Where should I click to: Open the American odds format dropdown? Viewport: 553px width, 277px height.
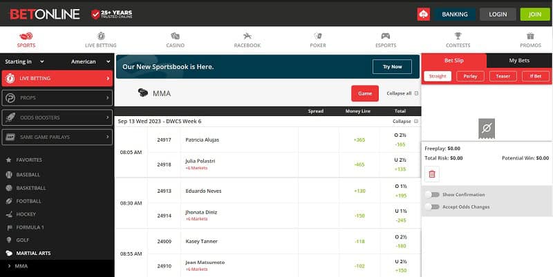[x=91, y=61]
